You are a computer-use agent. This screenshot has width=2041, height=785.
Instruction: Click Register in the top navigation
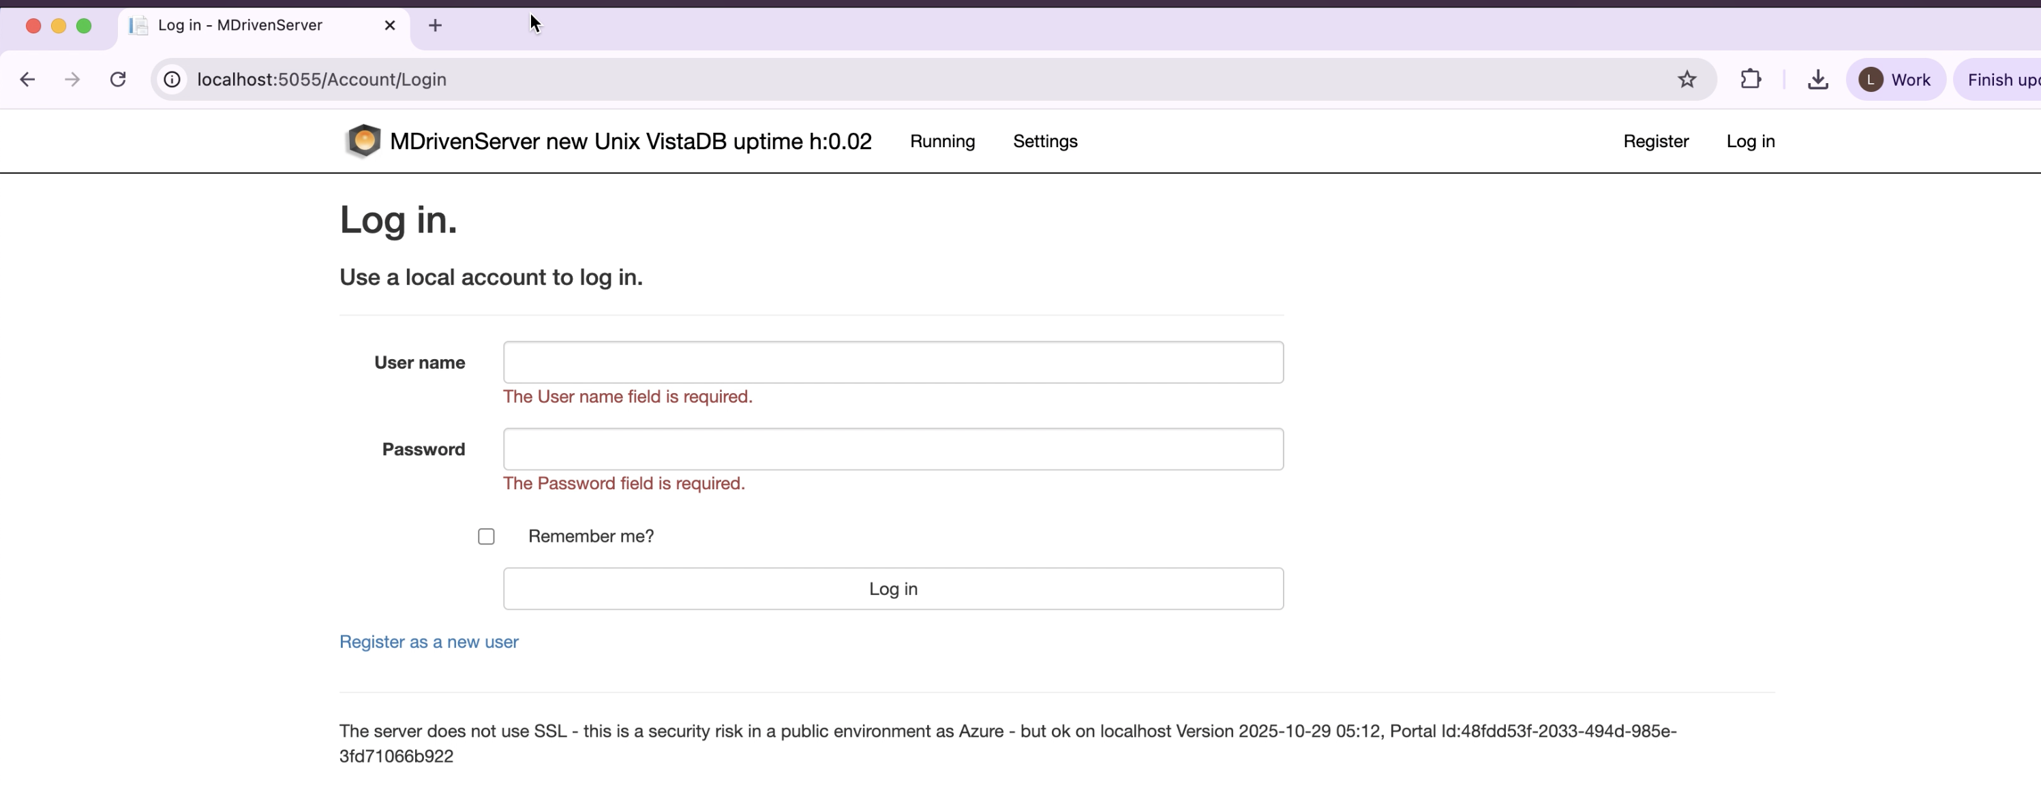coord(1656,141)
